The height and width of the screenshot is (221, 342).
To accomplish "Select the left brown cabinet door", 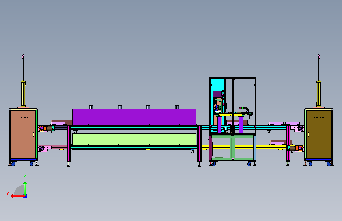I will (x=23, y=134).
